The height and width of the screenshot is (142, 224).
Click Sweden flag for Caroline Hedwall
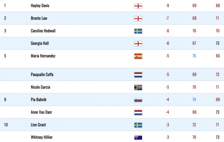(138, 31)
